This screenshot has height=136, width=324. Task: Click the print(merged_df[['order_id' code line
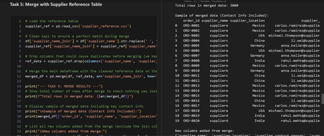coord(91,116)
